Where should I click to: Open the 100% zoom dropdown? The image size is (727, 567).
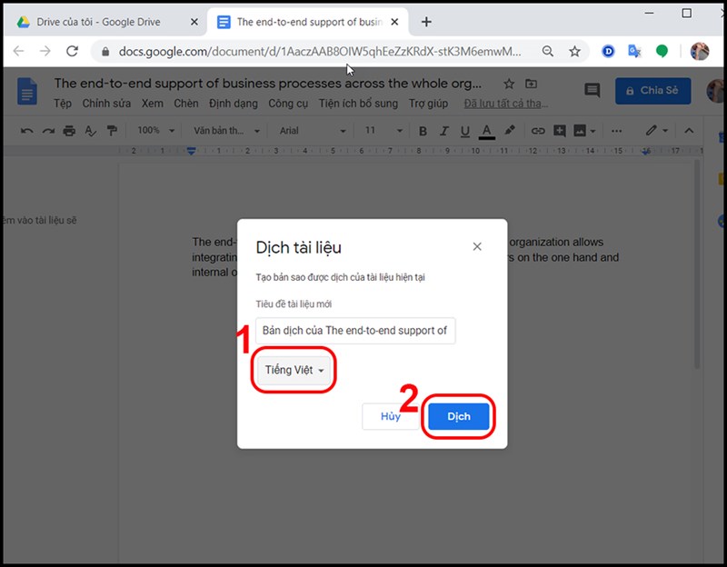coord(154,131)
